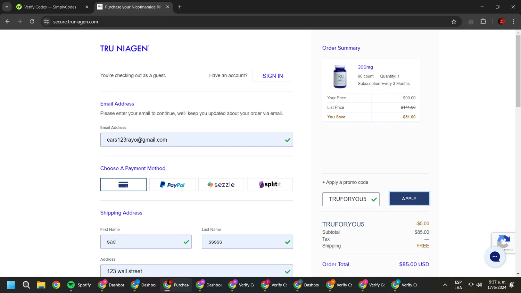521x293 pixels.
Task: Close the Verify Codes SimplyCodes tab
Action: (x=87, y=7)
